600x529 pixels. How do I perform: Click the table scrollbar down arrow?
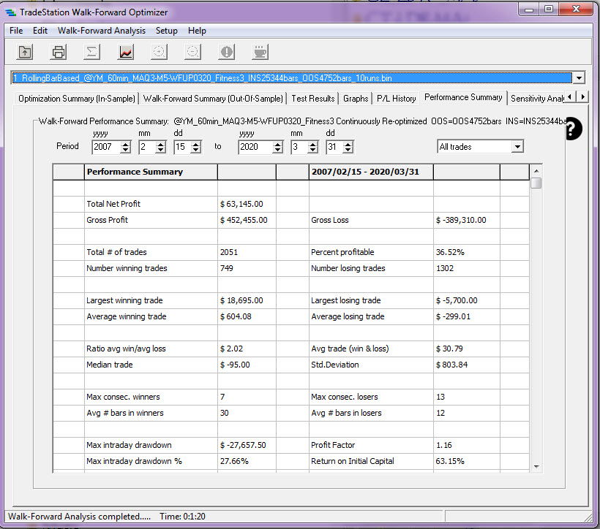tap(536, 467)
